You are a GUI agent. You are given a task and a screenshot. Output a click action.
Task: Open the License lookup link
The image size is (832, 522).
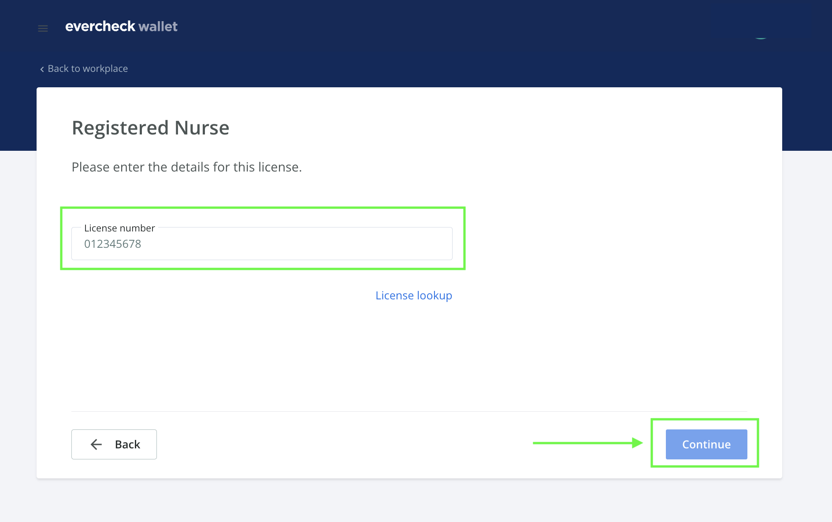coord(414,295)
